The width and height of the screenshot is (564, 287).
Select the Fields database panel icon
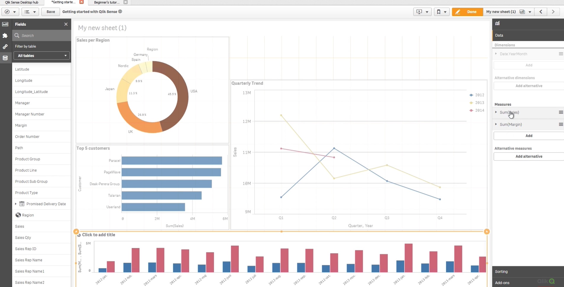click(5, 58)
